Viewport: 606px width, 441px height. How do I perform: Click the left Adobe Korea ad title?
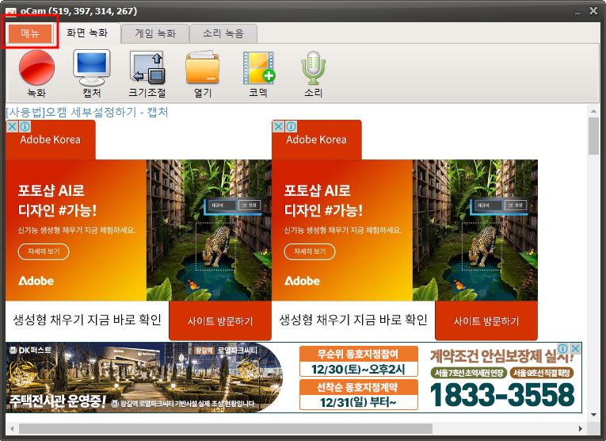(x=50, y=140)
